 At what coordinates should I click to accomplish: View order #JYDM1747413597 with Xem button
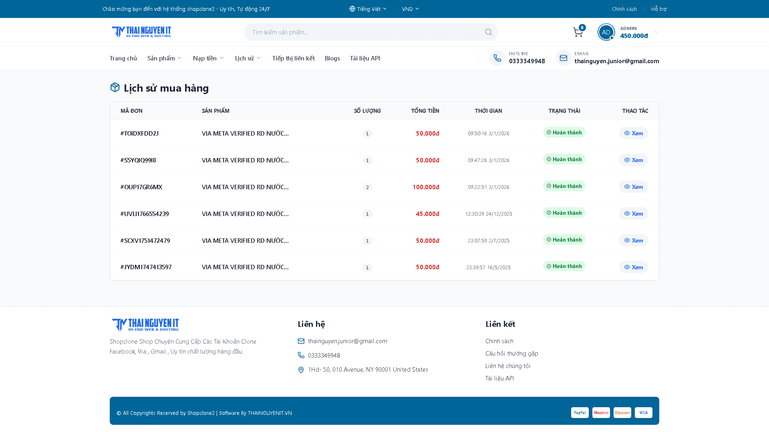633,267
